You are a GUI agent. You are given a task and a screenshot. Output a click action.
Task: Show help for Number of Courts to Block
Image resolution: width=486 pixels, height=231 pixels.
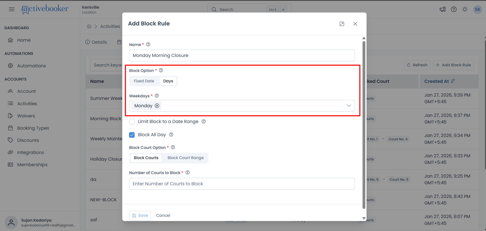coord(188,173)
